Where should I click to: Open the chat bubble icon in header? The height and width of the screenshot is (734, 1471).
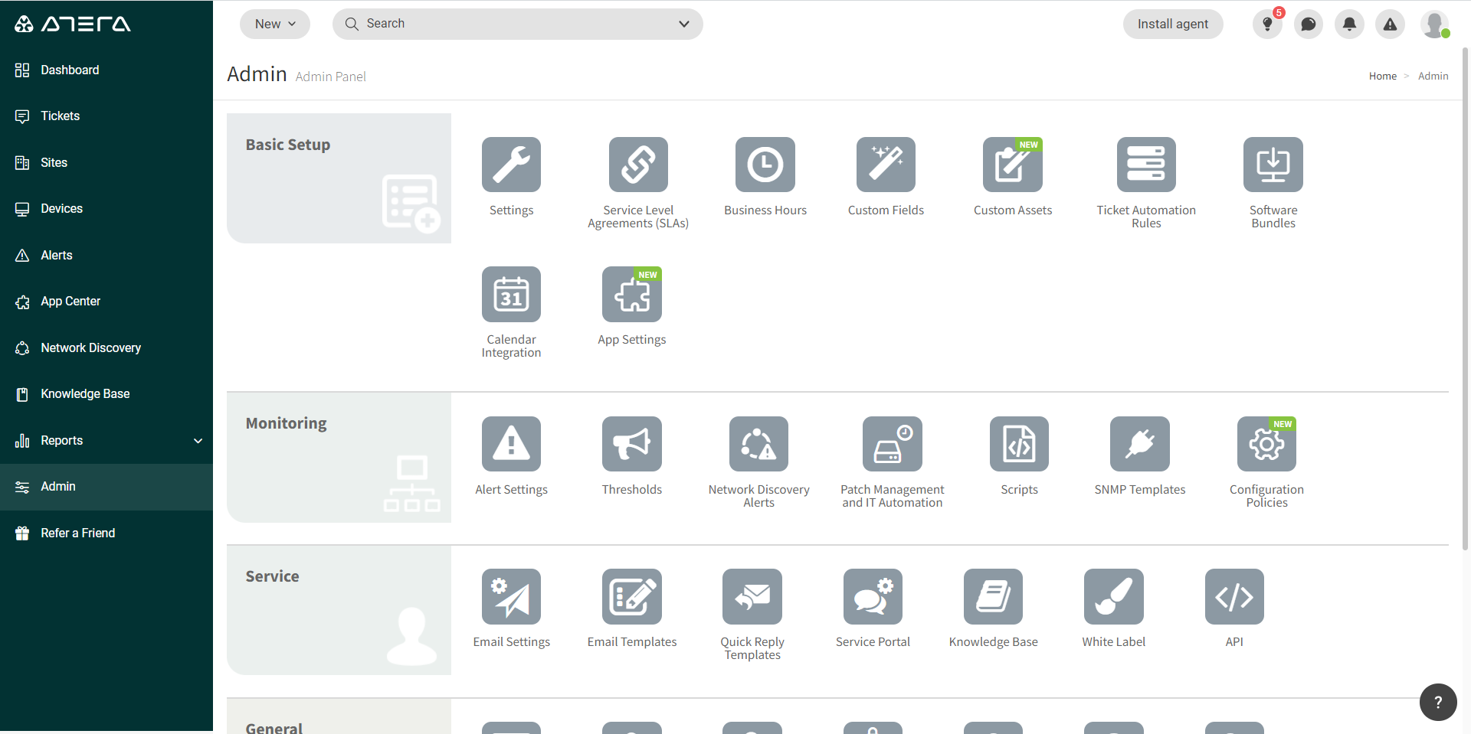click(x=1309, y=24)
